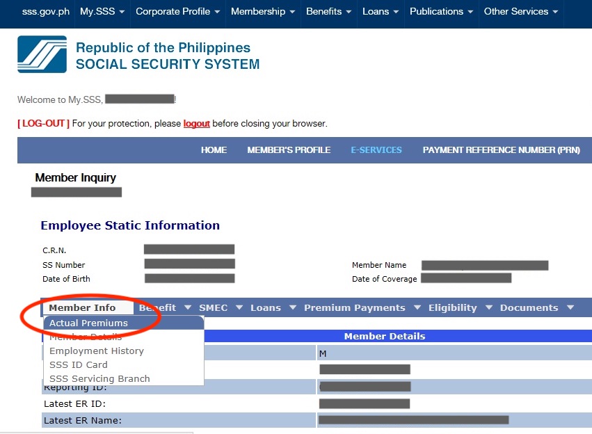Switch to the MEMBER'S PROFILE tab
592x434 pixels.
point(289,150)
